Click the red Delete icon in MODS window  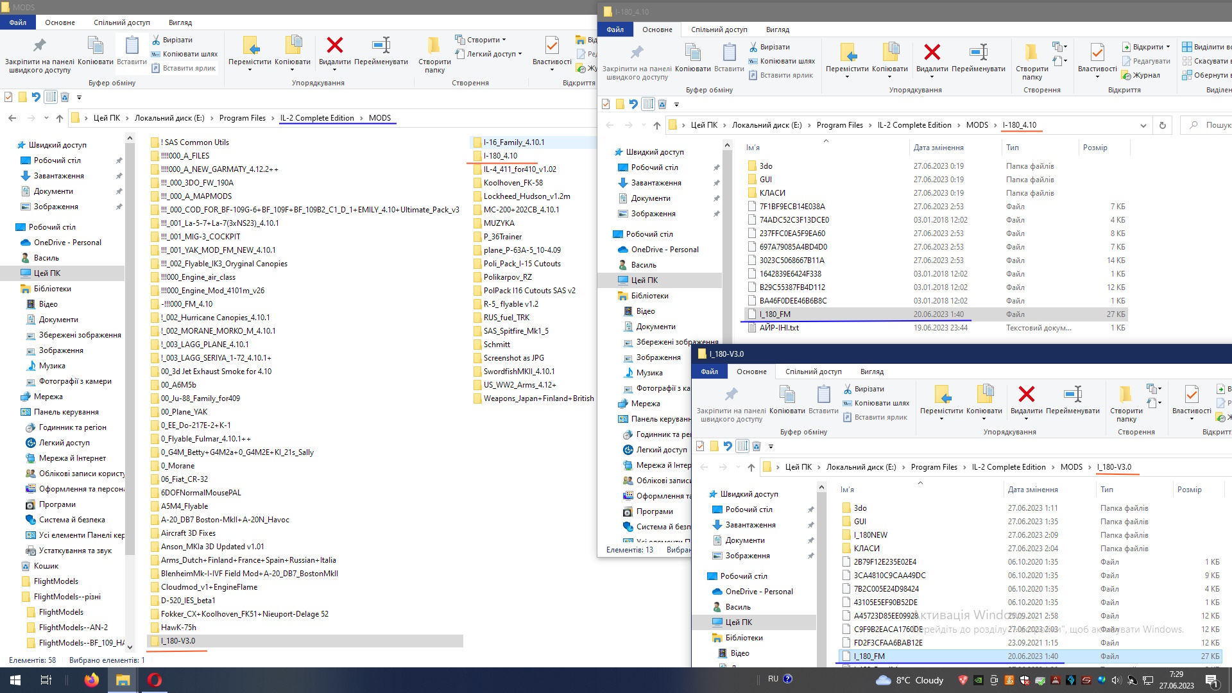334,46
